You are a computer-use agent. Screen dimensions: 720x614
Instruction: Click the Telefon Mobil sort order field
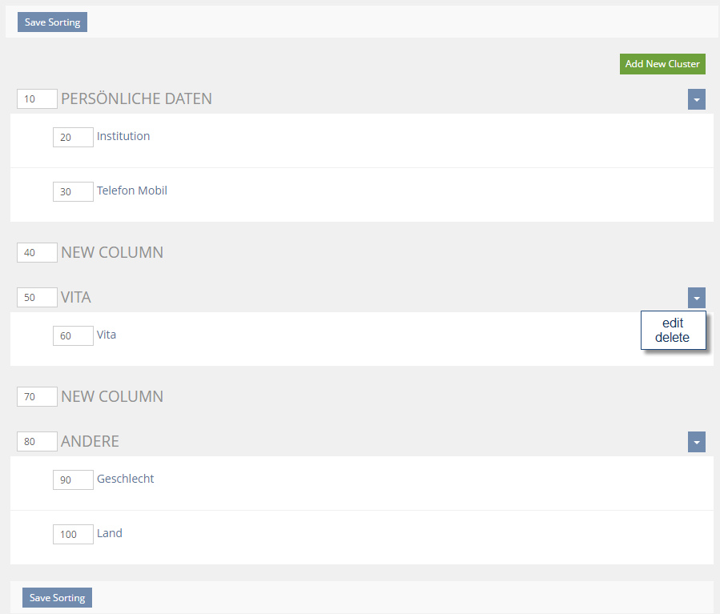tap(73, 192)
